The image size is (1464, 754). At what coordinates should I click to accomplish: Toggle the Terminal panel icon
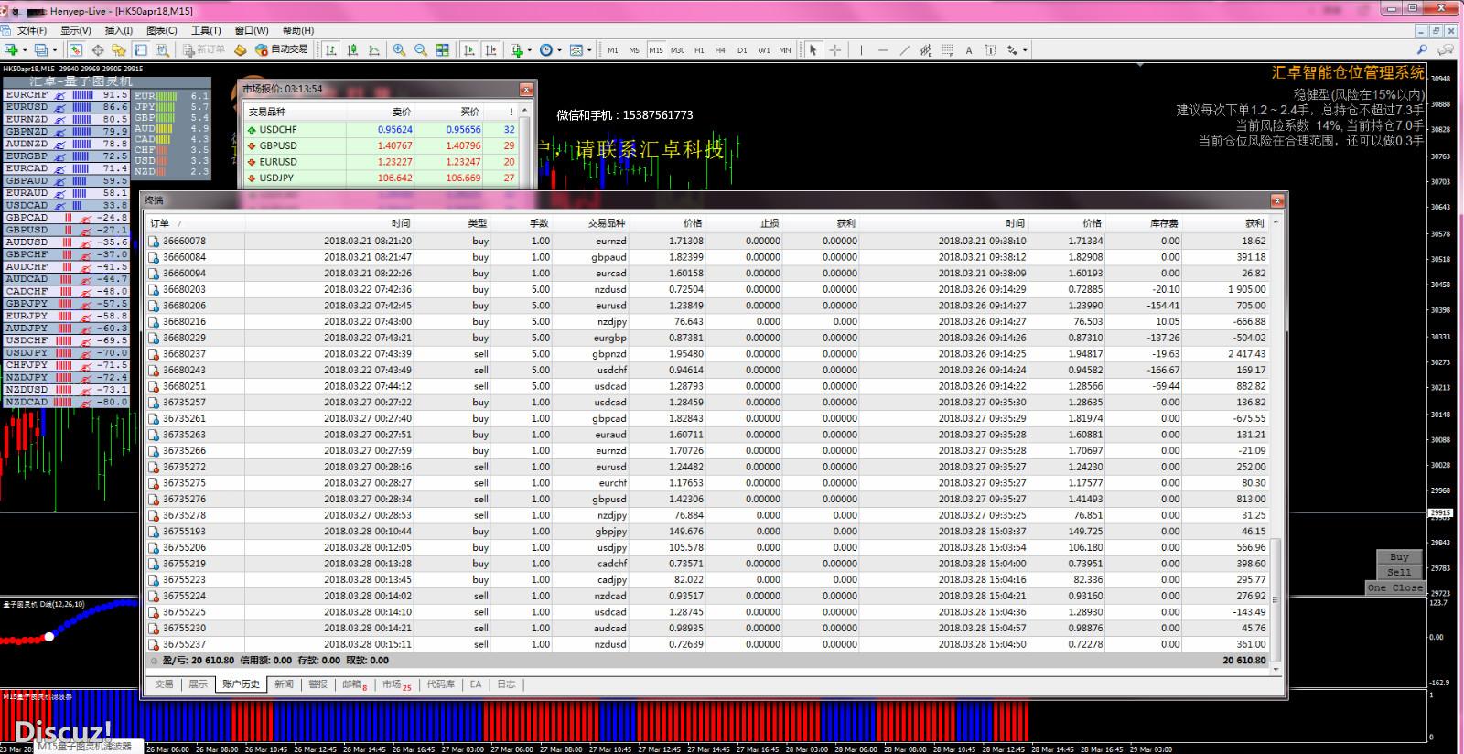pyautogui.click(x=141, y=50)
